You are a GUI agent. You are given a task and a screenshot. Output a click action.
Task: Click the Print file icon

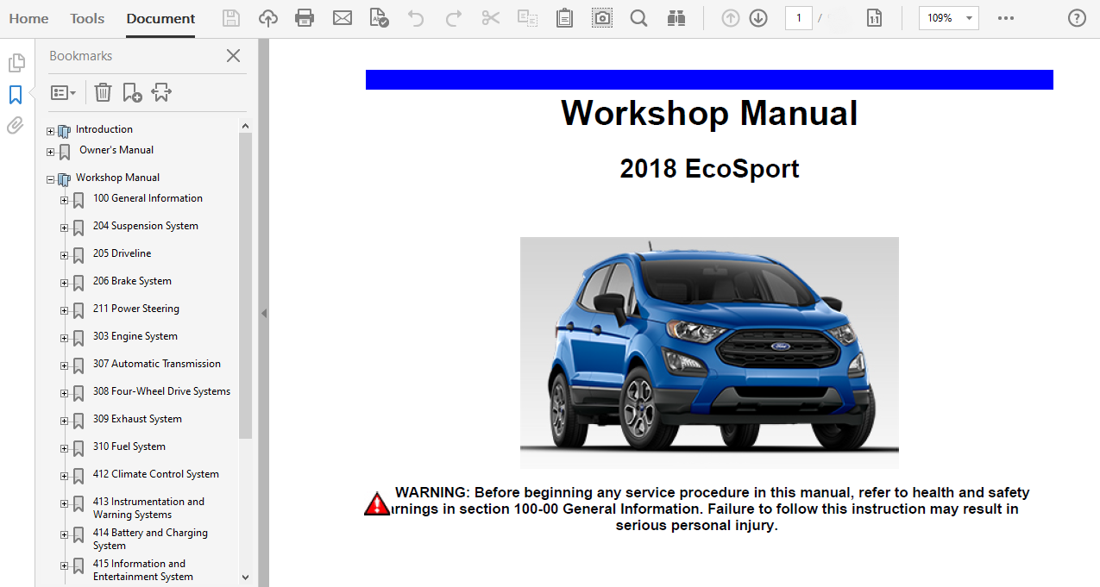[305, 18]
